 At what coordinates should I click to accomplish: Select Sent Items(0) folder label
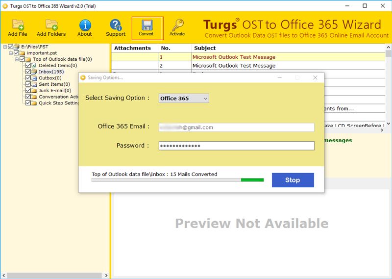click(54, 84)
